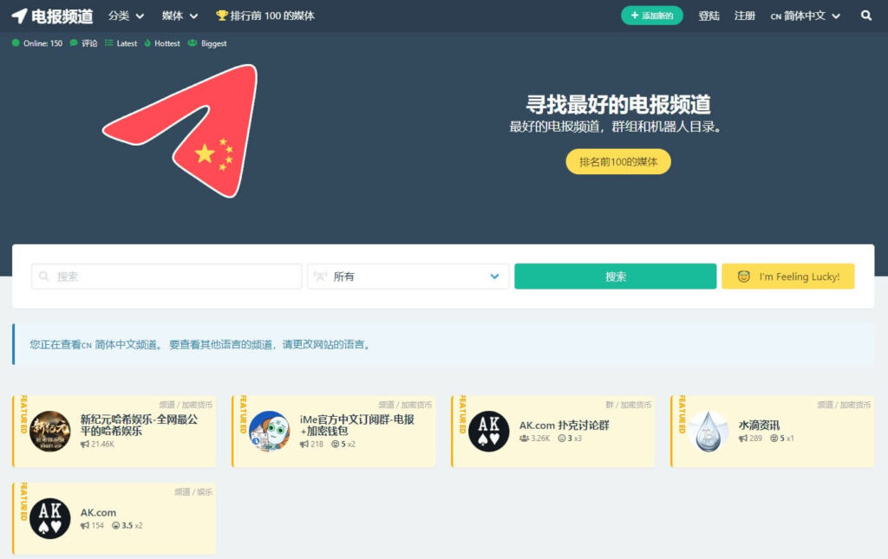The height and width of the screenshot is (559, 888).
Task: Open the 简体中文 language selector
Action: pyautogui.click(x=805, y=16)
